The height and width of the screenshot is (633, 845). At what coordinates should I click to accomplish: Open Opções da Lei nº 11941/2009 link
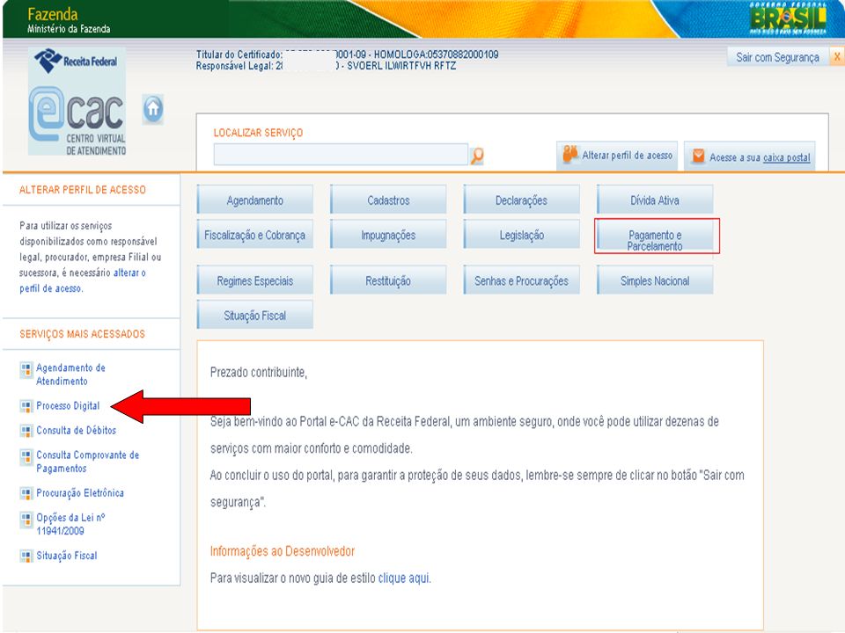pyautogui.click(x=70, y=524)
